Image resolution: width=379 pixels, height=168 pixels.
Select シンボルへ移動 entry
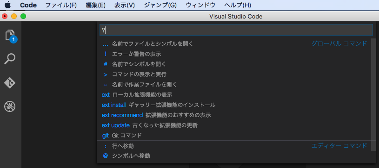point(234,156)
